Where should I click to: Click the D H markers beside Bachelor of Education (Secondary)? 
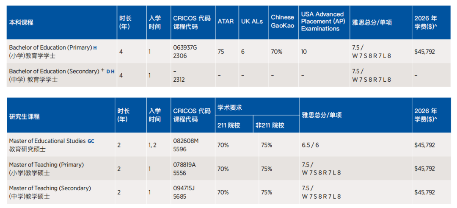click(110, 72)
